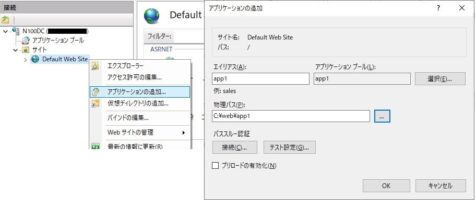
Task: Close the アプリケーションの追加 dialog
Action: pyautogui.click(x=462, y=8)
